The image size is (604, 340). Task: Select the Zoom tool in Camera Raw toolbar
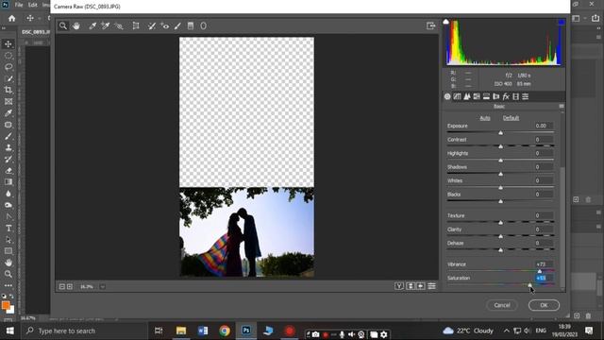pos(63,25)
